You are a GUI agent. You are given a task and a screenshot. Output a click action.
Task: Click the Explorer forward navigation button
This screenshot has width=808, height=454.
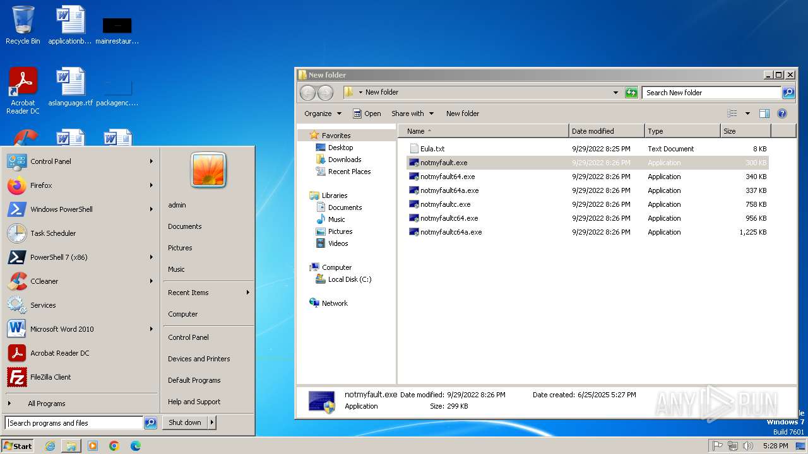(325, 93)
